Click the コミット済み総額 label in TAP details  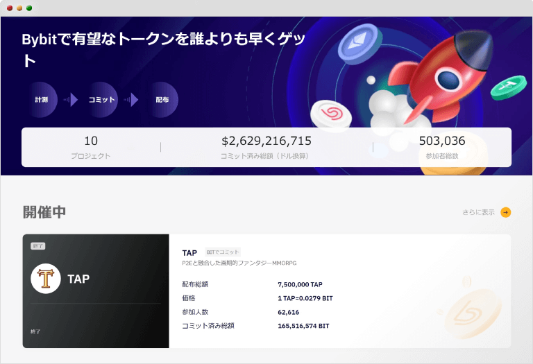point(208,326)
